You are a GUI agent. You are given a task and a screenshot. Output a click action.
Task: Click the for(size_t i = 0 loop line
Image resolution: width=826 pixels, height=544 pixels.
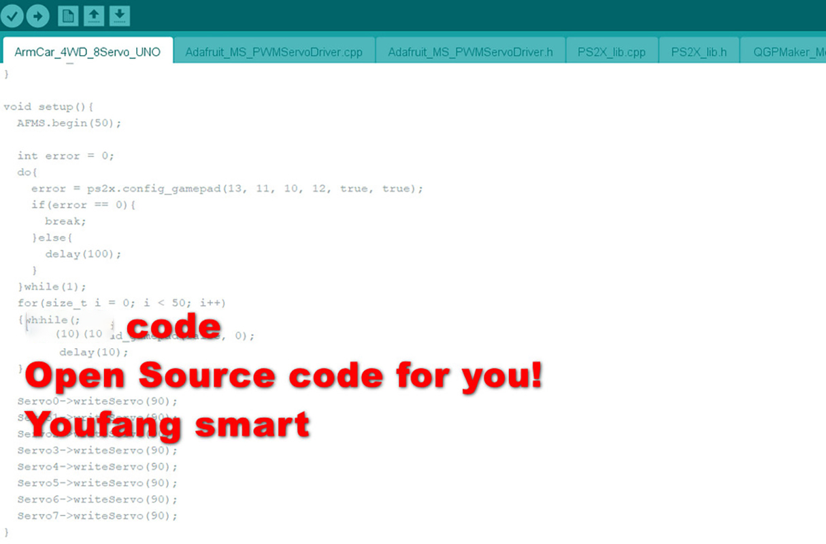[122, 303]
